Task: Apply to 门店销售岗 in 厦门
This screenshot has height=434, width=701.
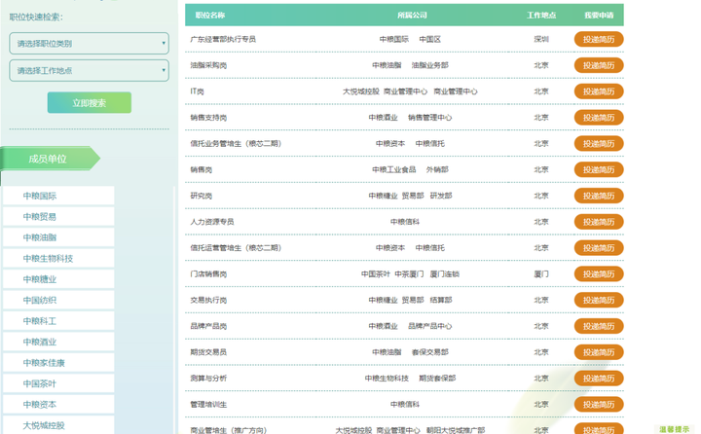Action: pos(599,274)
